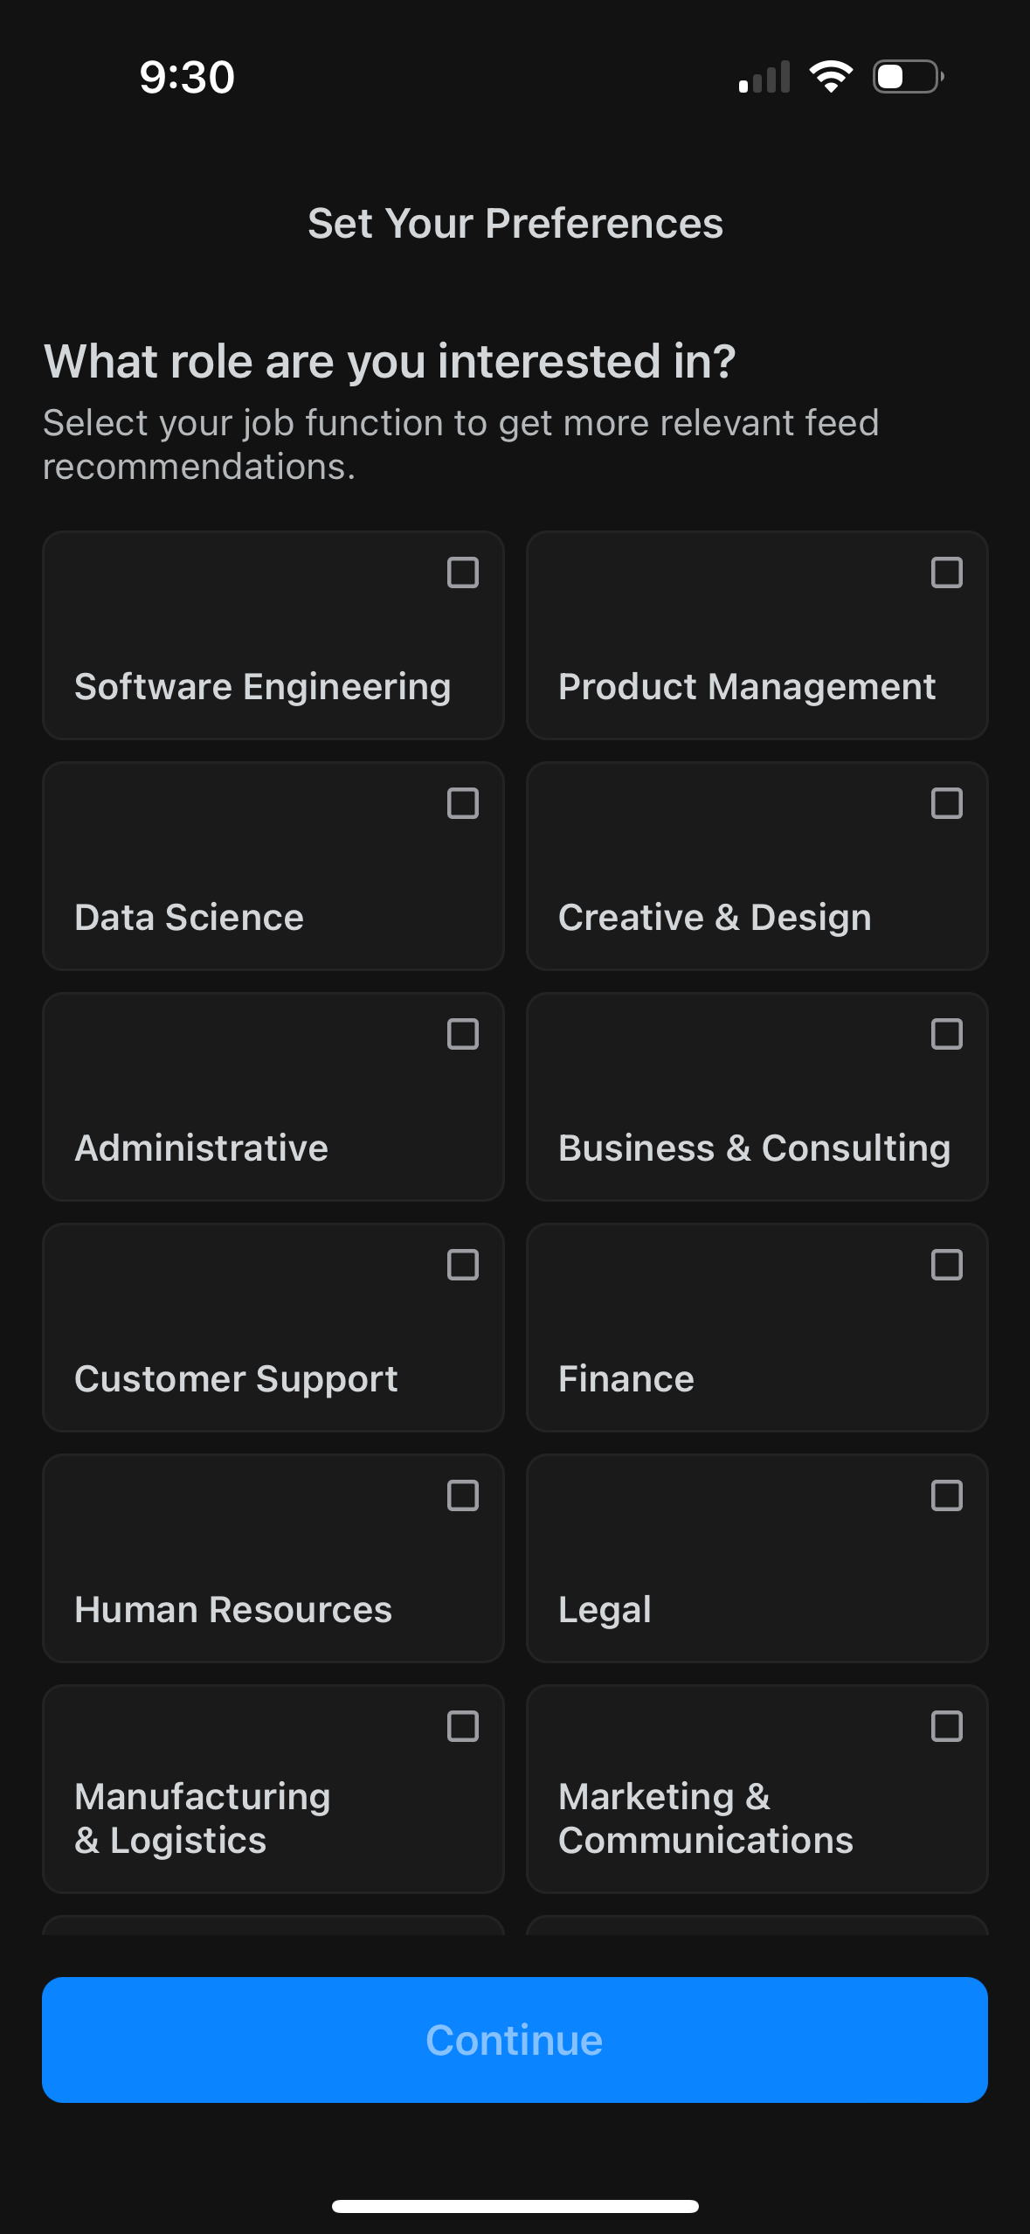Check the Legal checkbox
Screen dimensions: 1030x2234
[946, 1495]
